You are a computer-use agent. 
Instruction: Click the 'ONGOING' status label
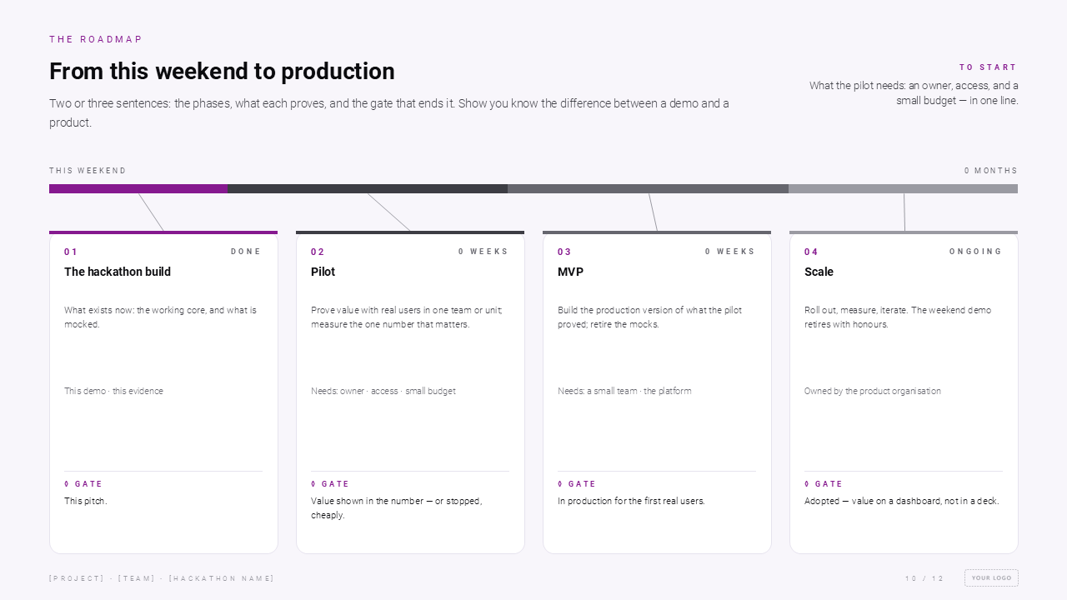pyautogui.click(x=975, y=252)
